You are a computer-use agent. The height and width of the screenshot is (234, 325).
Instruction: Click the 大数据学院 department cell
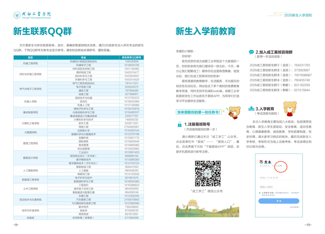tap(30, 132)
